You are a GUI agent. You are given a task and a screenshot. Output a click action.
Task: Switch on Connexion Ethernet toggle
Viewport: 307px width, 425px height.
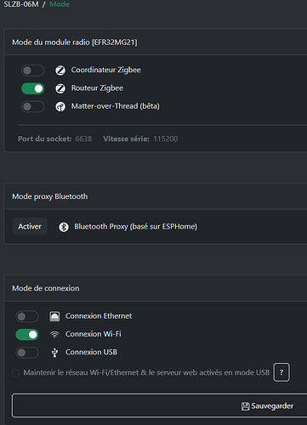pos(27,316)
